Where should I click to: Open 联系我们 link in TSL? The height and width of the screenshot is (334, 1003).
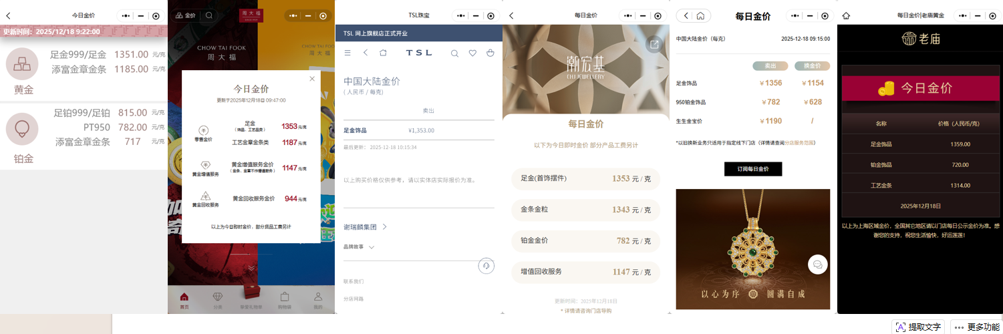pyautogui.click(x=353, y=281)
